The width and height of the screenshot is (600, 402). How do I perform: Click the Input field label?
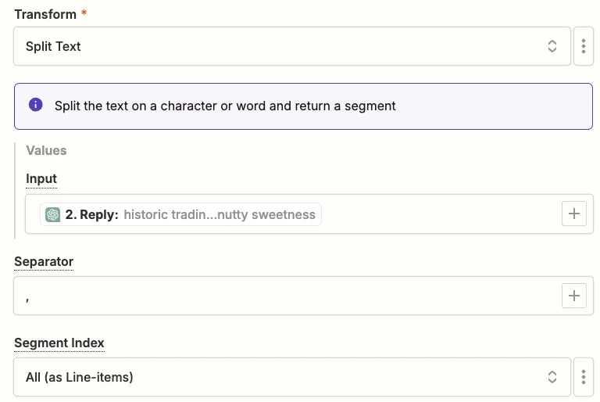41,178
